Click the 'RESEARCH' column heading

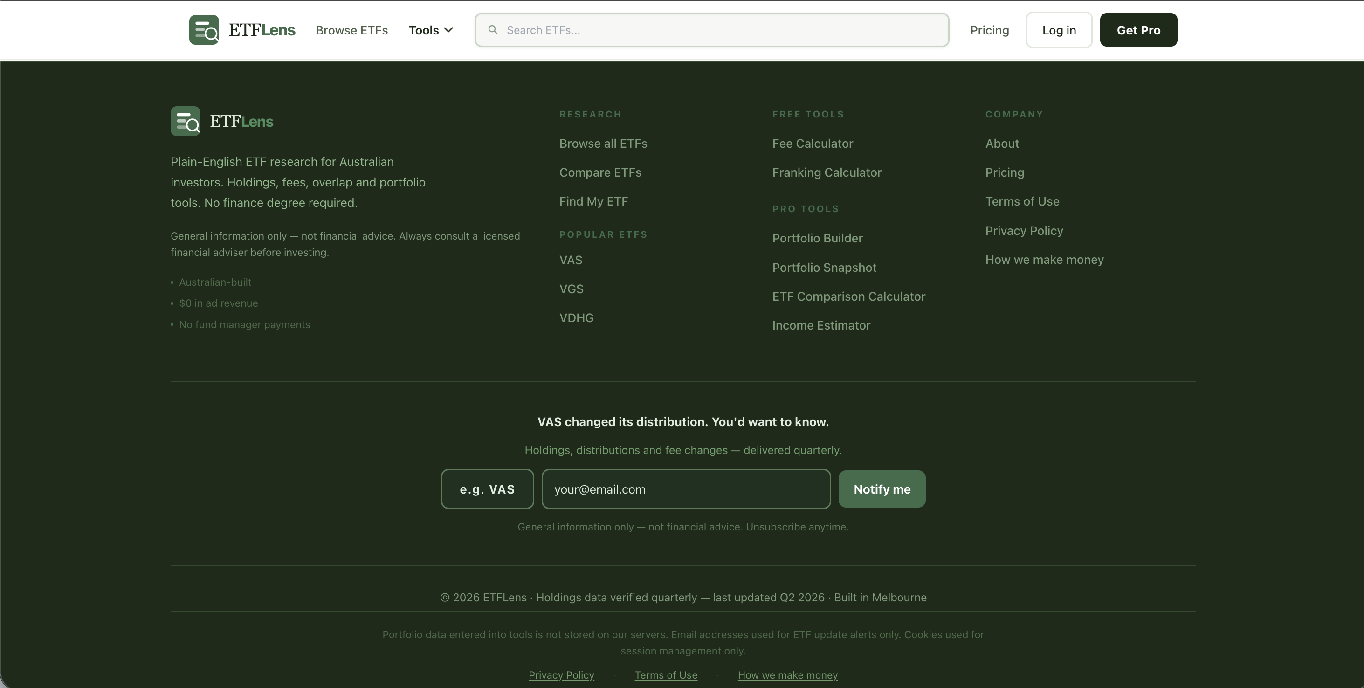coord(590,114)
